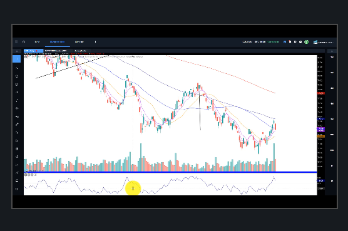Toggle the right side panel header button
The image size is (348, 231).
(332, 51)
